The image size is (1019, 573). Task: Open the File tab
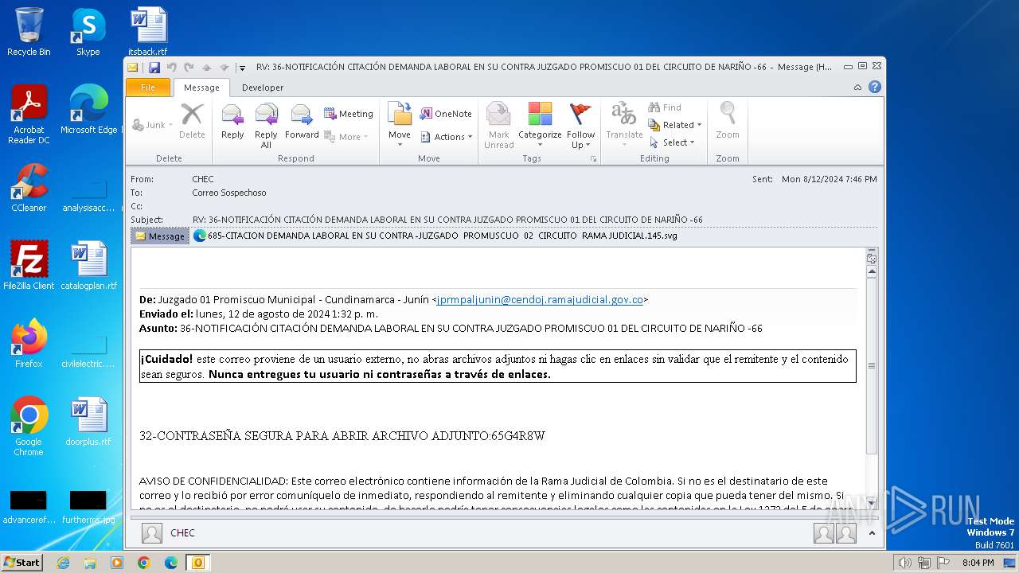tap(148, 88)
